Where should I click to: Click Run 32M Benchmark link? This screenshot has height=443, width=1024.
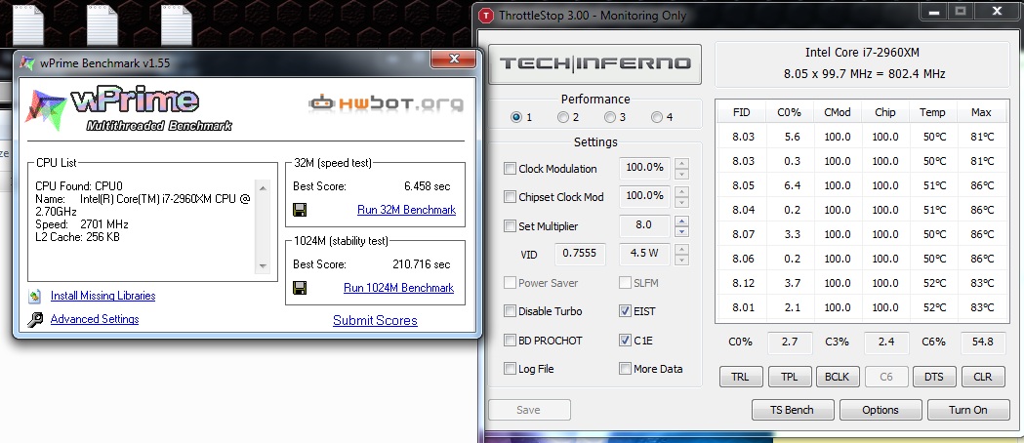[406, 210]
